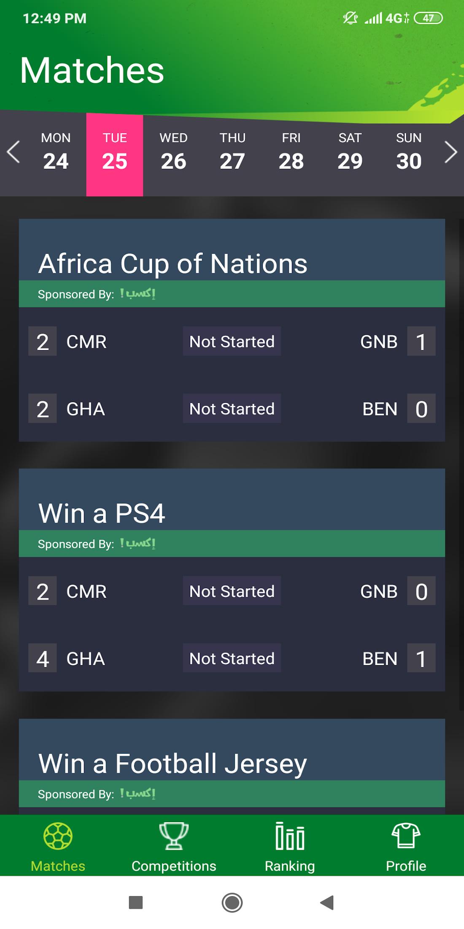Tap CMR score box in Africa Cup of Nations

click(x=43, y=341)
